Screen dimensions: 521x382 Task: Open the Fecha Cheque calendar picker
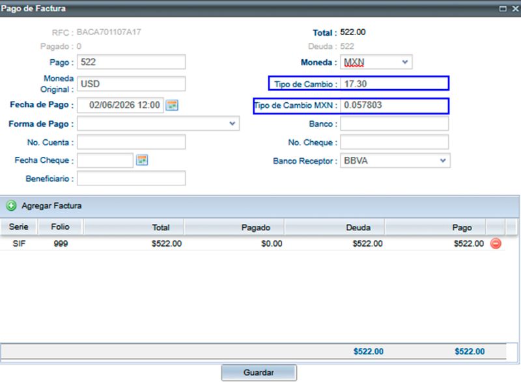tap(142, 160)
